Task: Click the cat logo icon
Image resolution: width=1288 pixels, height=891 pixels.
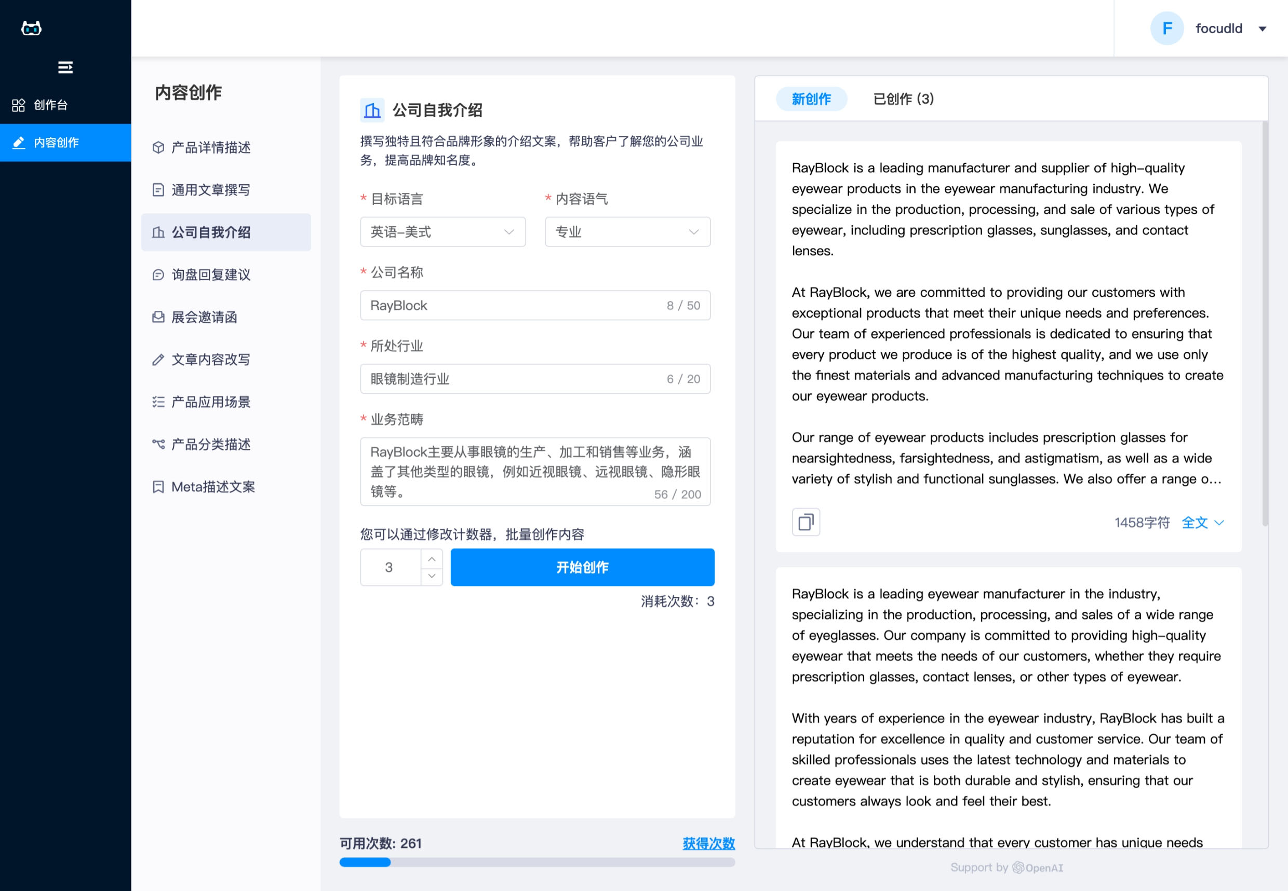Action: 31,28
